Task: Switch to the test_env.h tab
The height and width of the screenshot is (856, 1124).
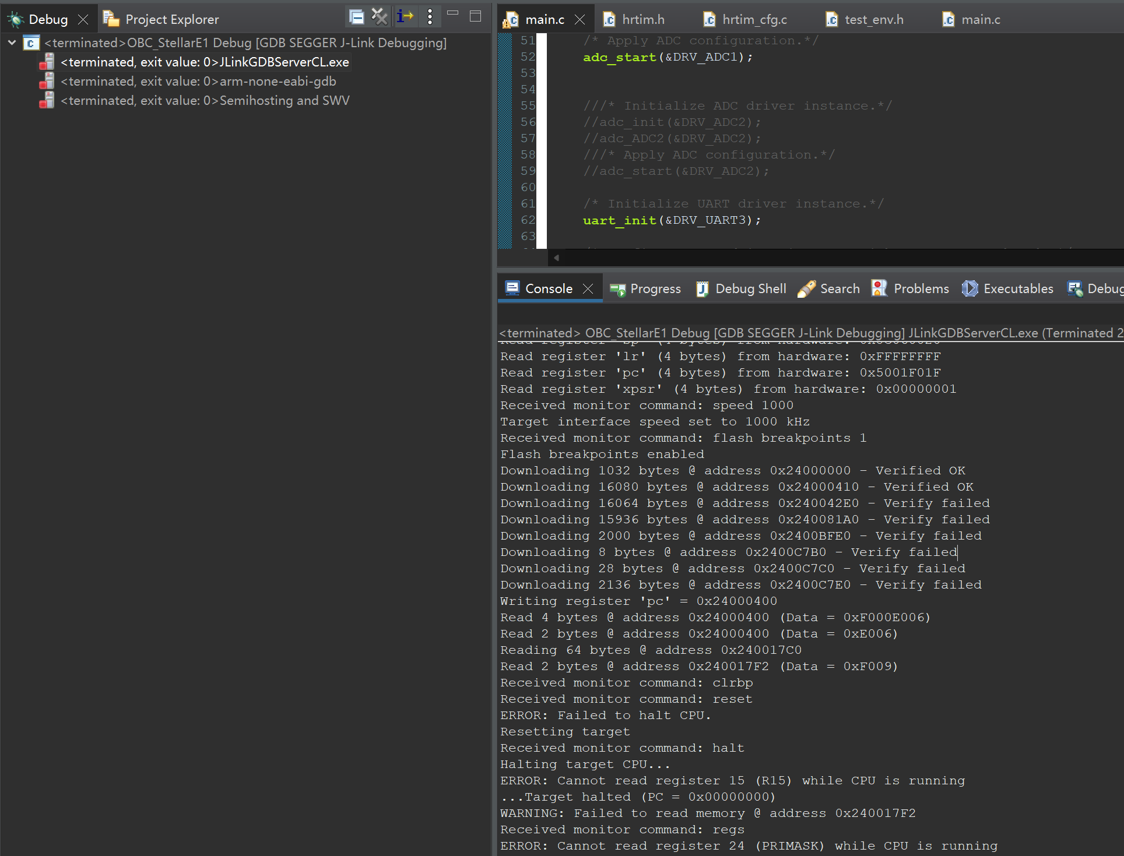Action: tap(873, 19)
